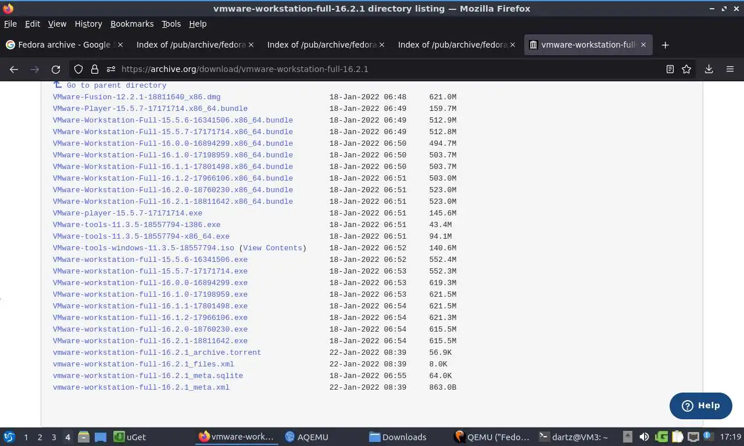Open vmware-workstation-full-16.2.1_meta.sqlite

click(x=148, y=376)
